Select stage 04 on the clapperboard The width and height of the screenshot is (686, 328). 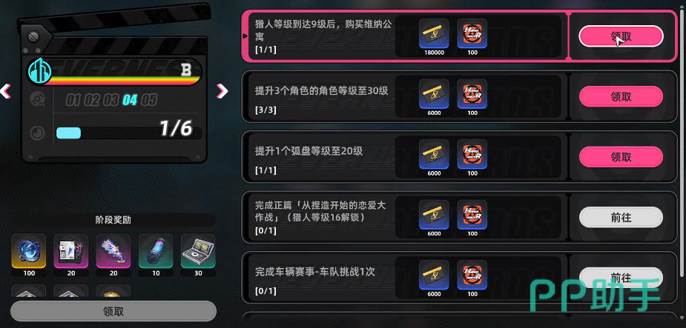pyautogui.click(x=130, y=100)
